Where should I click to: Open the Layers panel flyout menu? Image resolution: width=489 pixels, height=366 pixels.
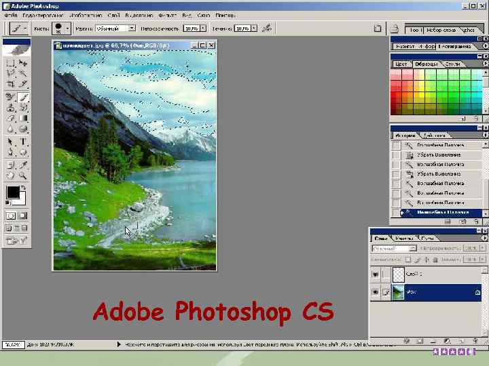484,238
